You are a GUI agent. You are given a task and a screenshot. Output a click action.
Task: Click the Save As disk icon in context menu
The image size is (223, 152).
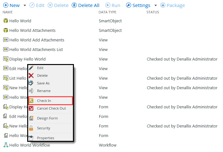click(31, 83)
